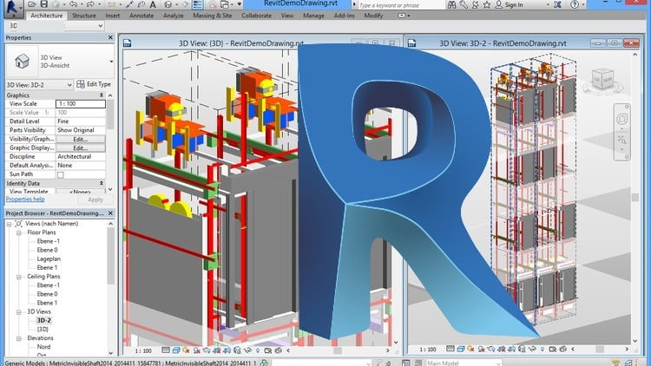Open the Collaborate ribbon tab
651x366 pixels.
(257, 16)
